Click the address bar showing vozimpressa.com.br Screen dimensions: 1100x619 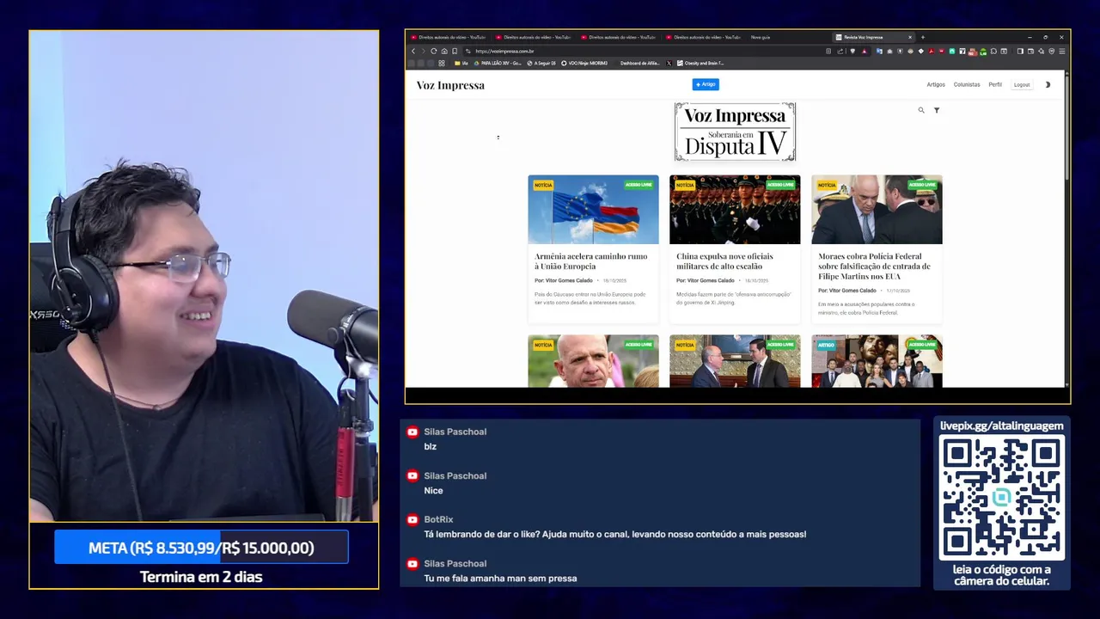645,52
